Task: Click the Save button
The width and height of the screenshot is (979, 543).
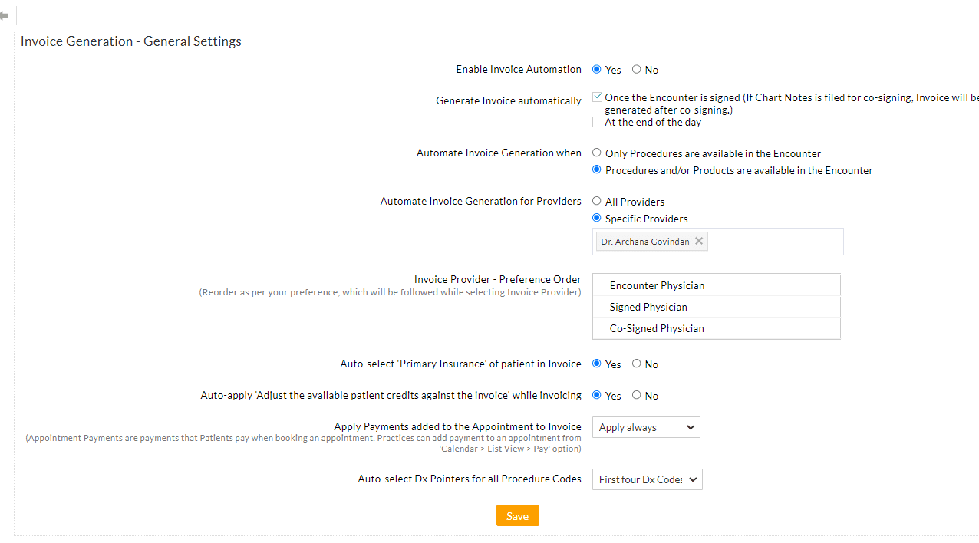Action: (517, 515)
